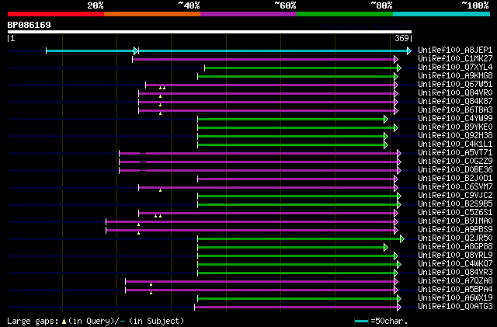The height and width of the screenshot is (327, 497).
Task: Select the UniRef100_Q0ATG3 label
Action: click(455, 307)
